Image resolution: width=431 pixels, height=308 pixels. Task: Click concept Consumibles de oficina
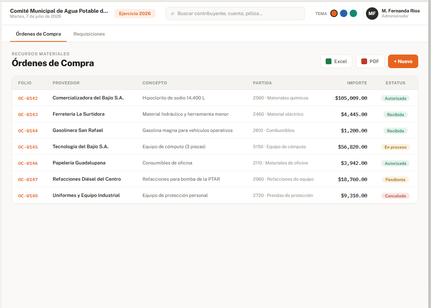tap(167, 163)
